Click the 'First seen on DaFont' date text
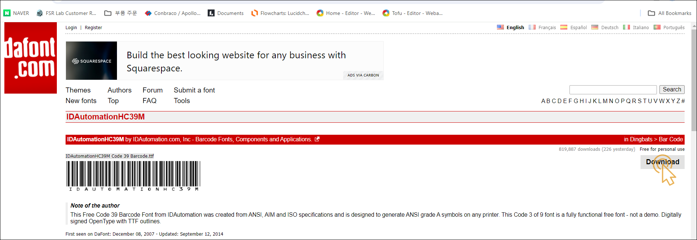This screenshot has width=697, height=240. [144, 234]
